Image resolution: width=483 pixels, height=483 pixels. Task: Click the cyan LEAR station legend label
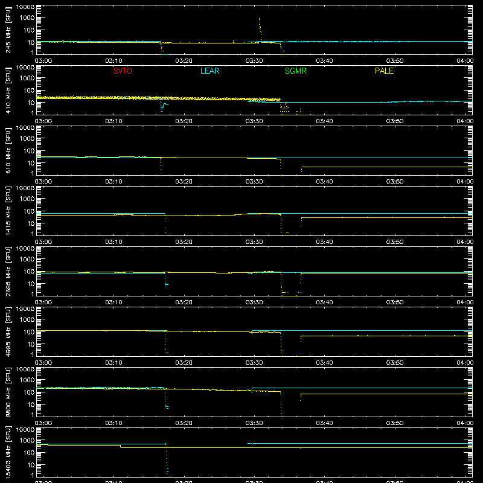click(210, 71)
